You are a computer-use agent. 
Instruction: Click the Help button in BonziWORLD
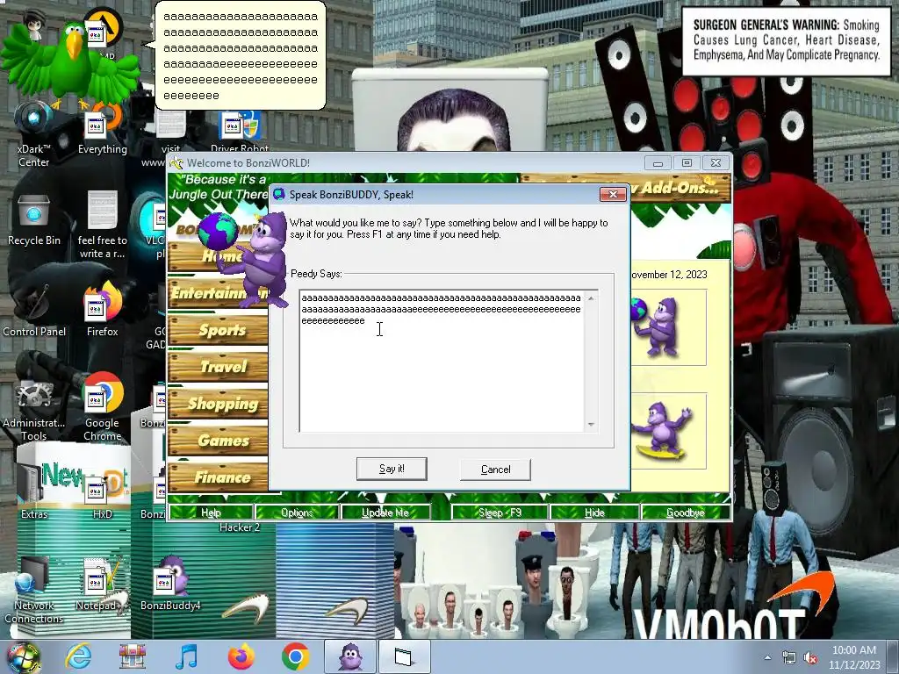(x=211, y=512)
